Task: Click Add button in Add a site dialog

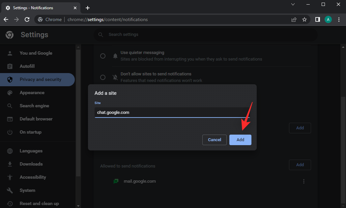Action: 240,140
